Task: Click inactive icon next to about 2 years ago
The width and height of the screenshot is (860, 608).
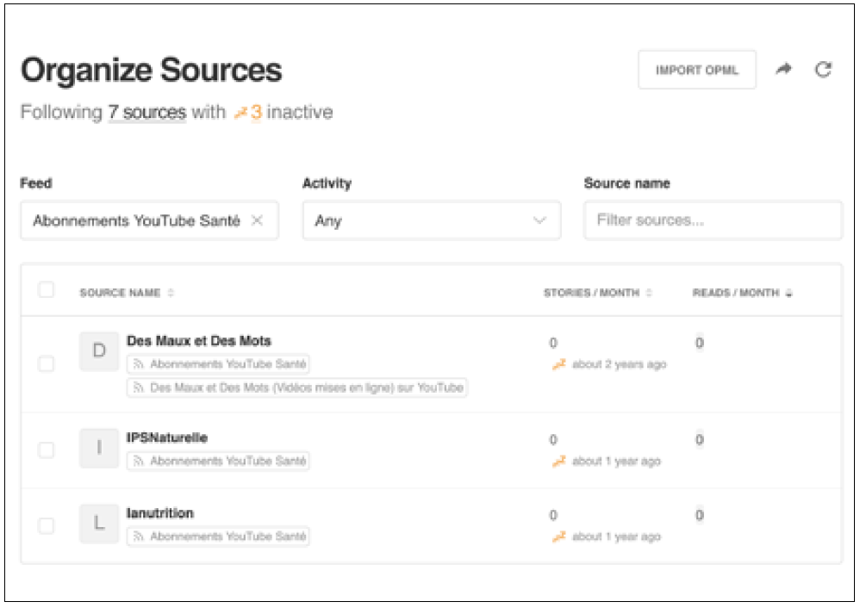Action: (x=559, y=364)
